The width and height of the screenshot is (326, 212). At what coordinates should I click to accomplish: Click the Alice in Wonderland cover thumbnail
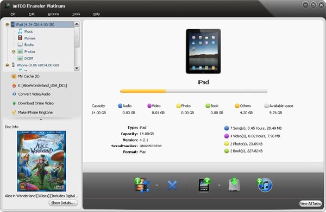coord(42,161)
